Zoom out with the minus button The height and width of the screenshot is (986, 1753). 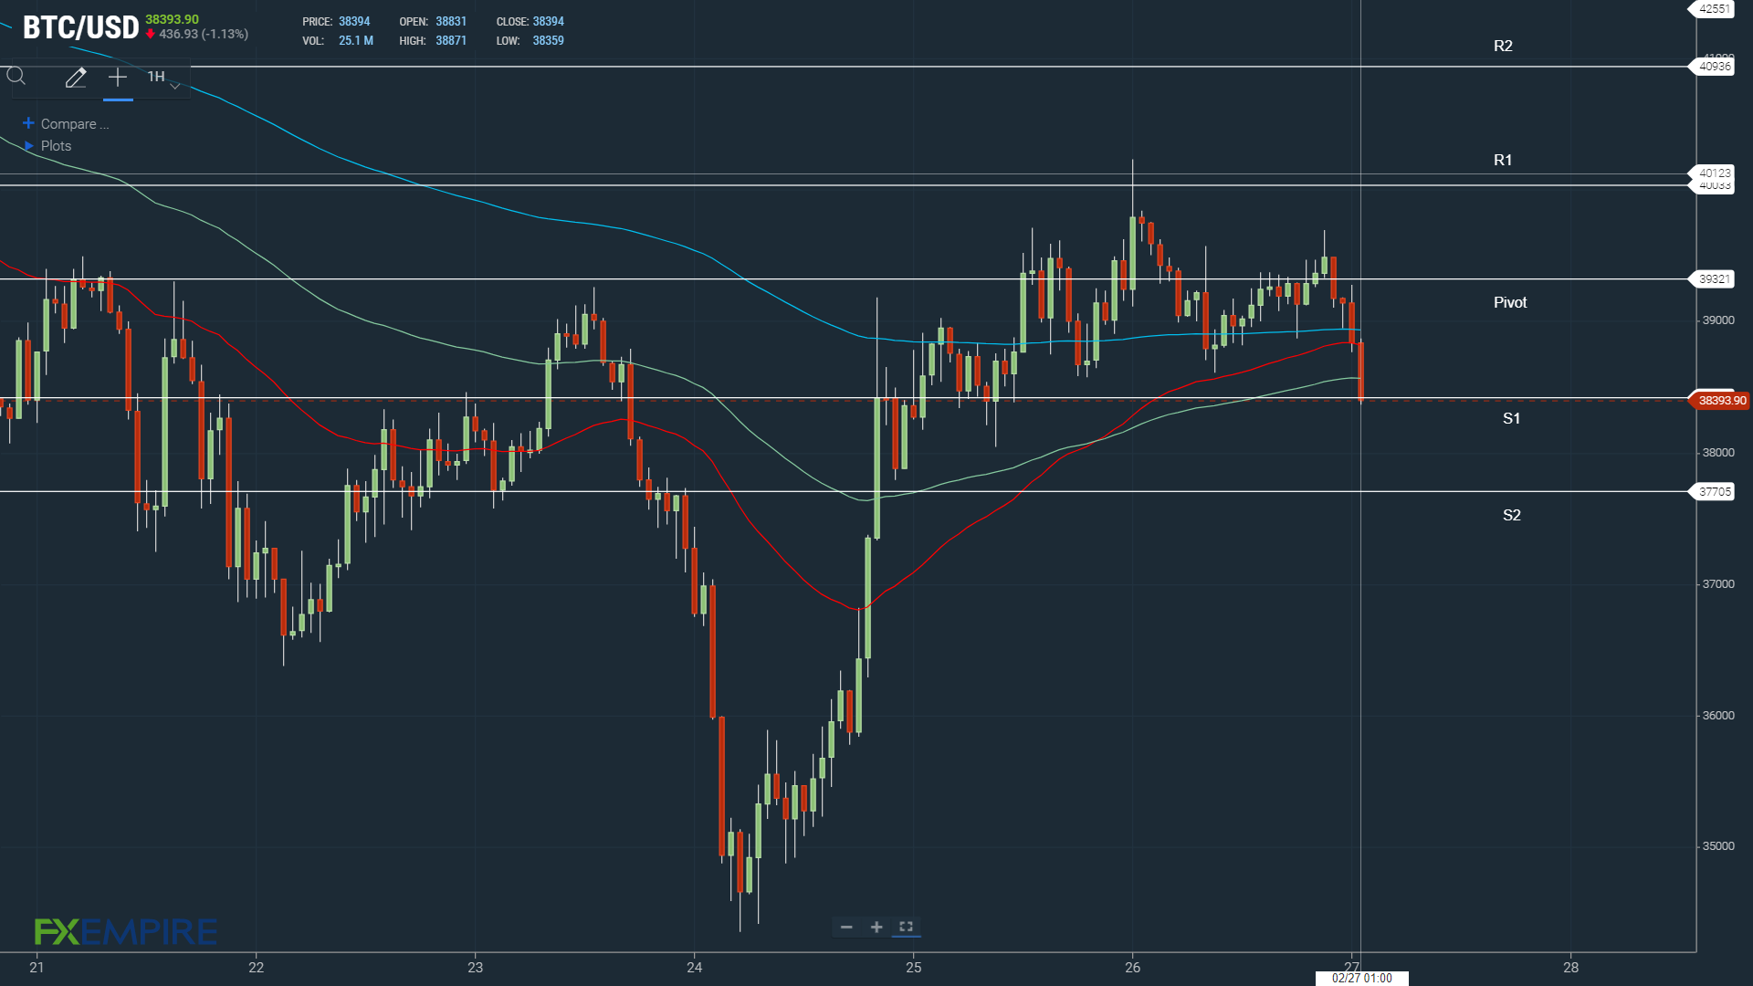pyautogui.click(x=846, y=927)
